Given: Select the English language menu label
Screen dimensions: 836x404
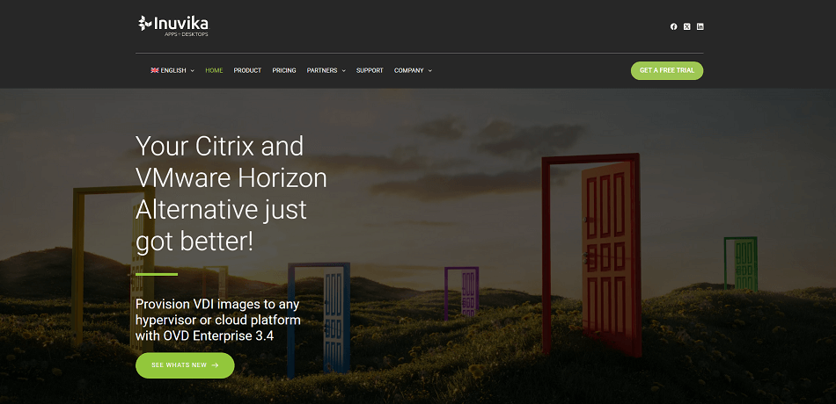Looking at the screenshot, I should 173,70.
